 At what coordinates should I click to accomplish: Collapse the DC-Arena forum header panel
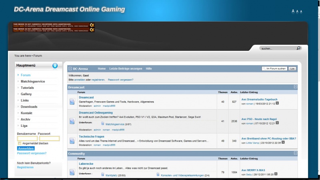pyautogui.click(x=70, y=69)
